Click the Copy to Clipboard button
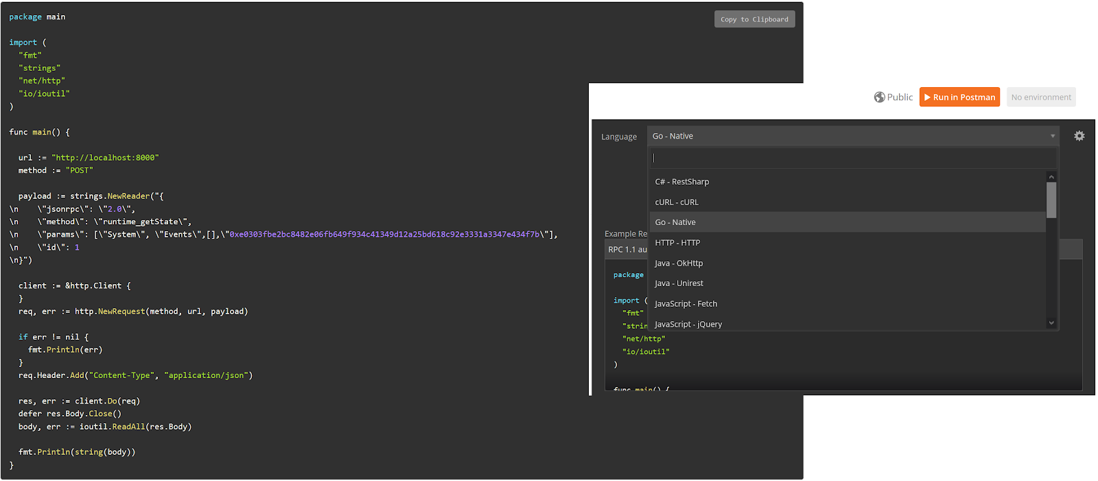The image size is (1098, 481). [754, 19]
